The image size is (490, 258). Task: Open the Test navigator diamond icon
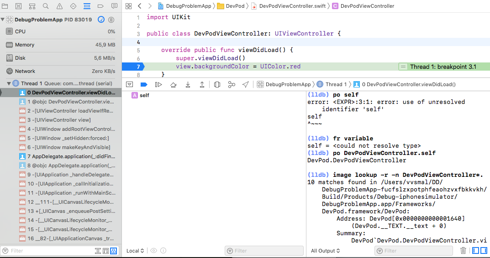73,6
